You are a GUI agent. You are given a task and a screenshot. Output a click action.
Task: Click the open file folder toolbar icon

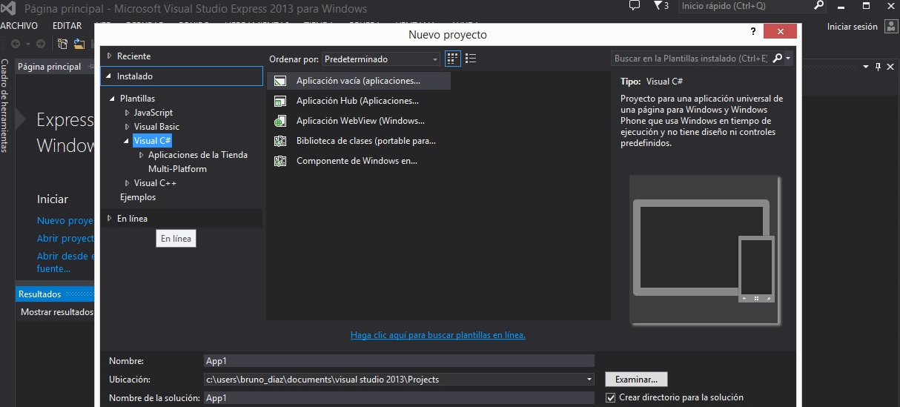(79, 44)
